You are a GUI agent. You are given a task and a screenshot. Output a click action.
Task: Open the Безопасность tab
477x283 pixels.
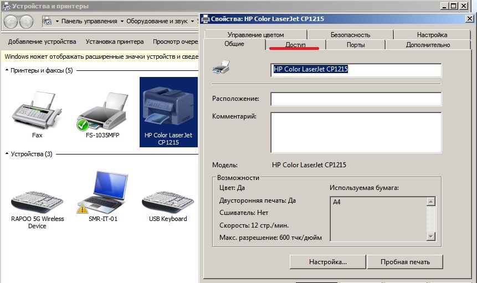click(x=350, y=35)
